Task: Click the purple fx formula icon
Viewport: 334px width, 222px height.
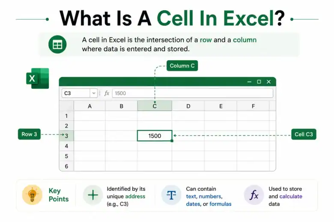Action: point(254,195)
